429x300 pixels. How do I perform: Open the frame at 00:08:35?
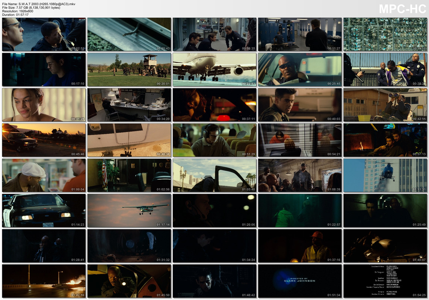pos(214,34)
